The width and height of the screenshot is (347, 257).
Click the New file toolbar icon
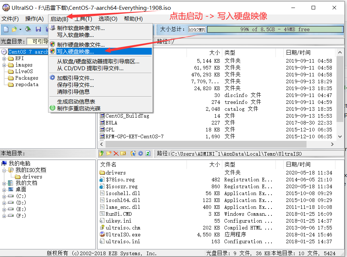point(6,29)
